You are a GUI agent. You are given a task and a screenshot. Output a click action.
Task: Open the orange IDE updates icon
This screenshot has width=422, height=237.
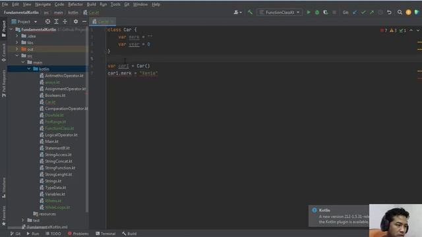click(x=408, y=13)
